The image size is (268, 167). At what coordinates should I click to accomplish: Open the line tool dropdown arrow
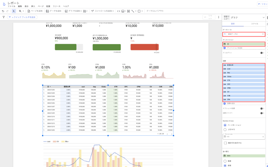tap(136, 11)
